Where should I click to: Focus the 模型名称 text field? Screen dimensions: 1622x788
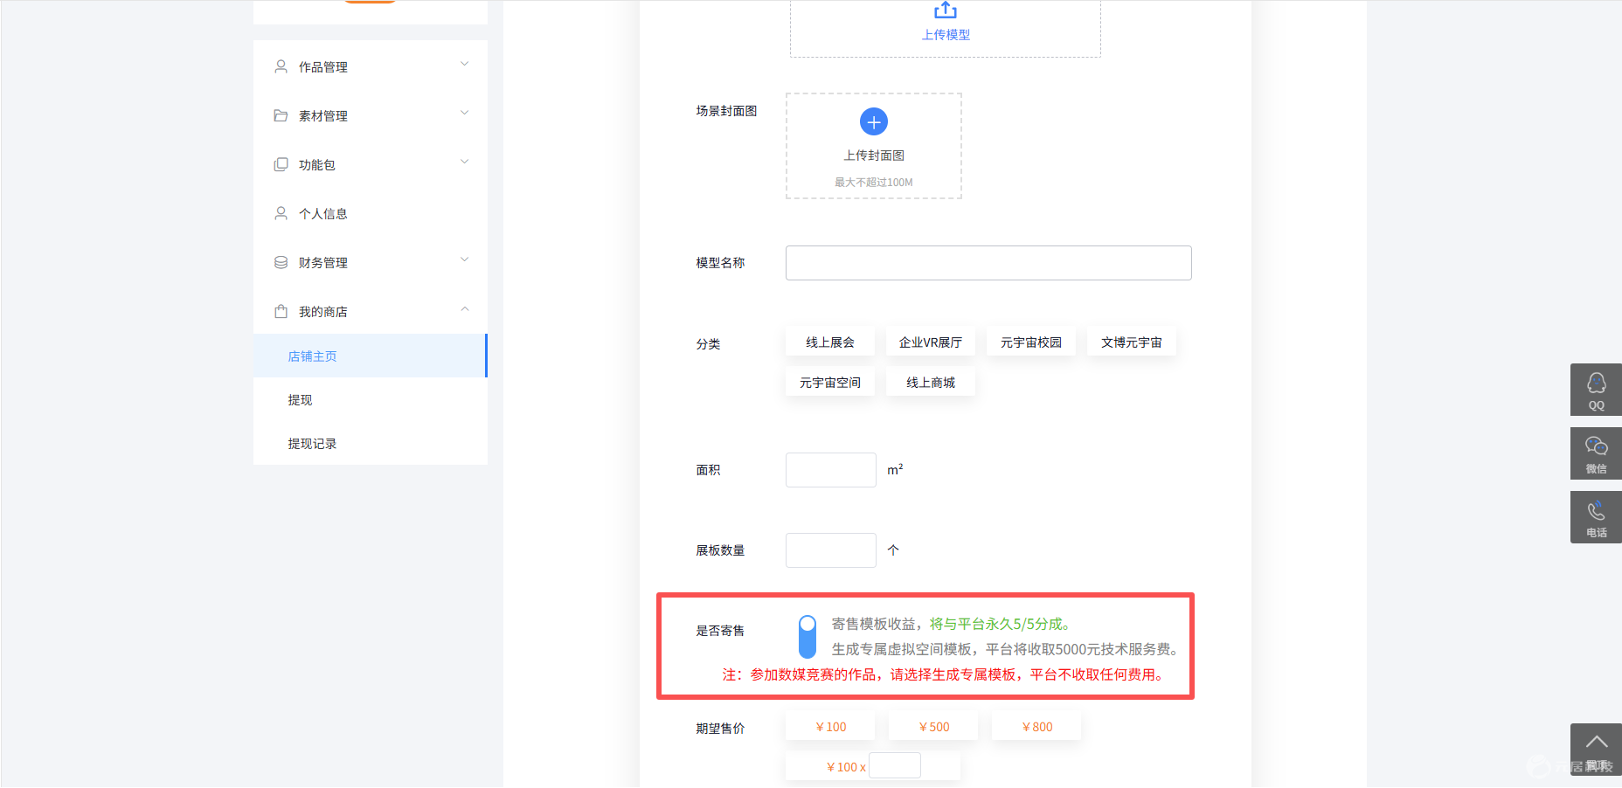988,263
